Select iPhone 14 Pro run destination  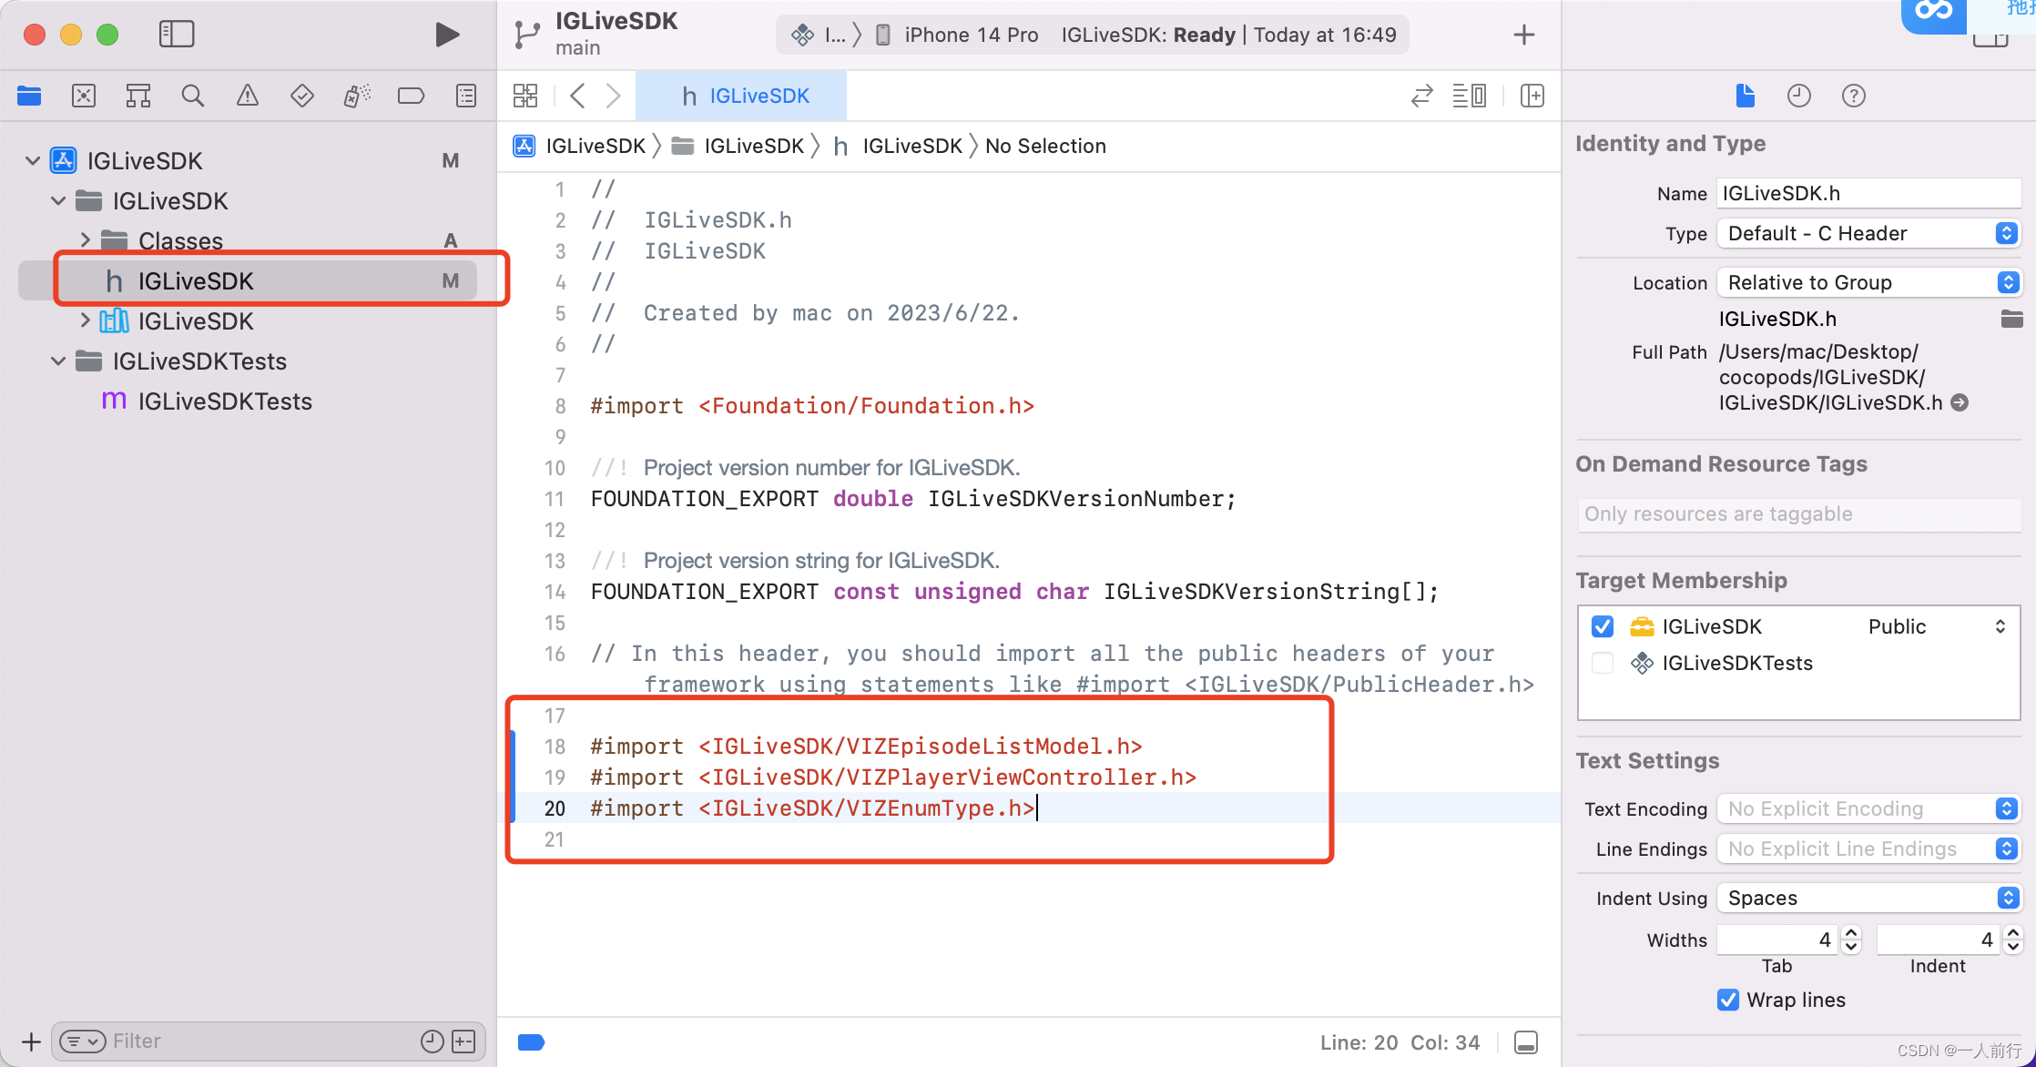tap(957, 35)
